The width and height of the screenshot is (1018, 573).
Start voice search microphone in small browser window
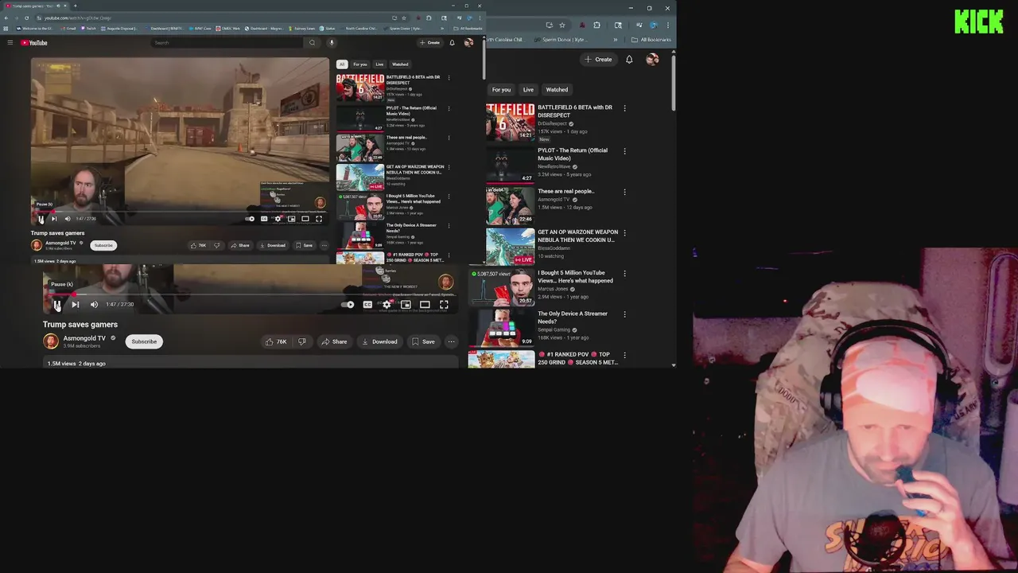(332, 42)
